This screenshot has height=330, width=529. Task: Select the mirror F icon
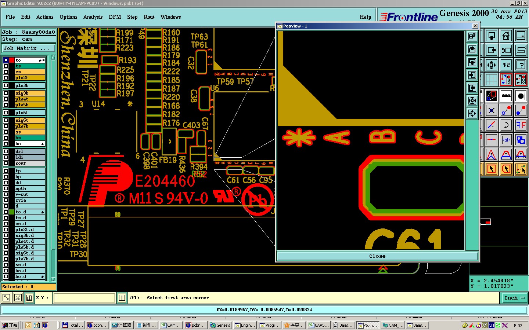(x=521, y=125)
